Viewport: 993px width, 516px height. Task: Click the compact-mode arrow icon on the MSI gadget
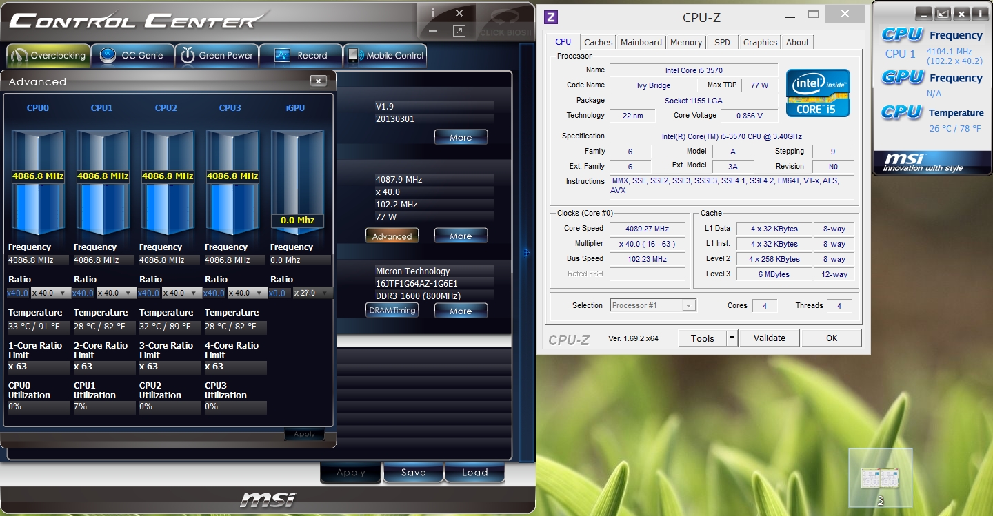tap(943, 13)
